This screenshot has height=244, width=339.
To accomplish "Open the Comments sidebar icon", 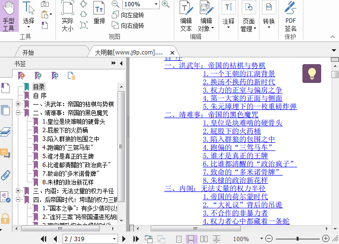I will [5, 153].
